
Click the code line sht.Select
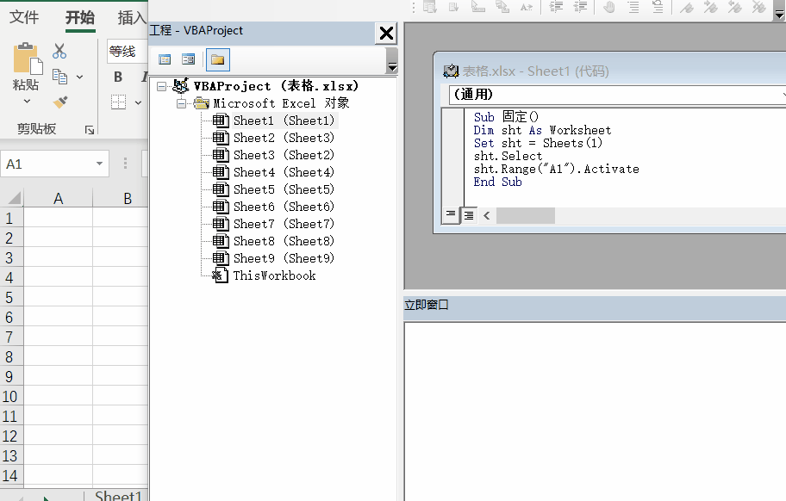(x=508, y=156)
